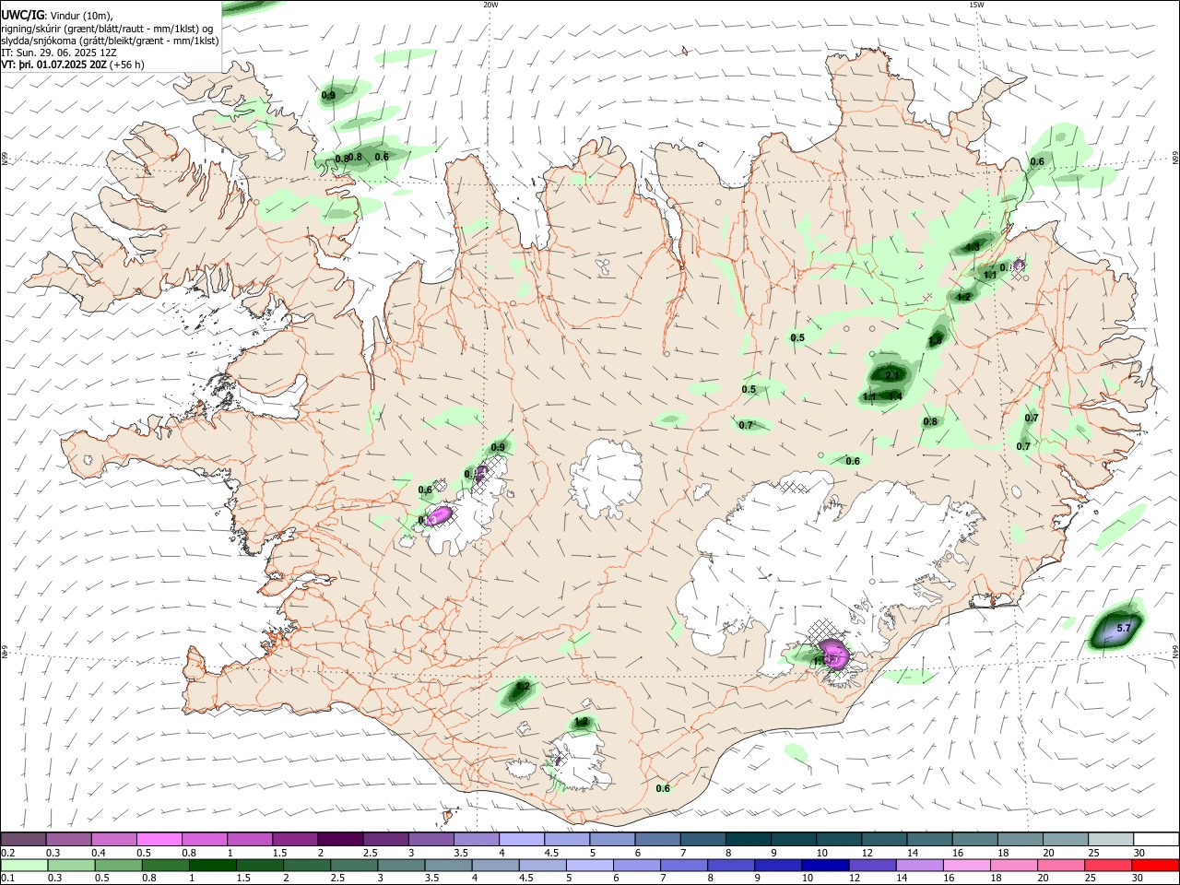Select the darkest purple swatch in the upper legend
Viewport: 1180px width, 885px height.
[x=339, y=839]
